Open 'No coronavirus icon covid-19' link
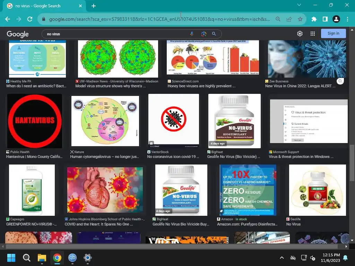355x266 pixels. (173, 157)
